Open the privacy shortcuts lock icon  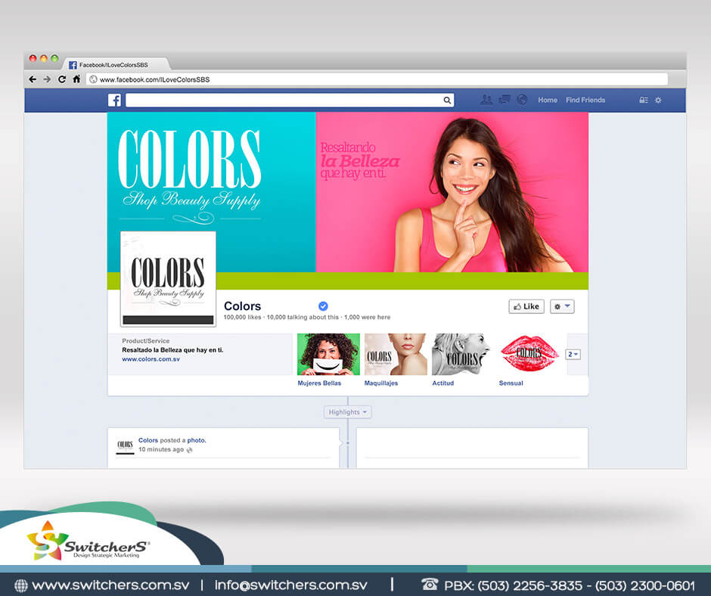click(x=644, y=101)
